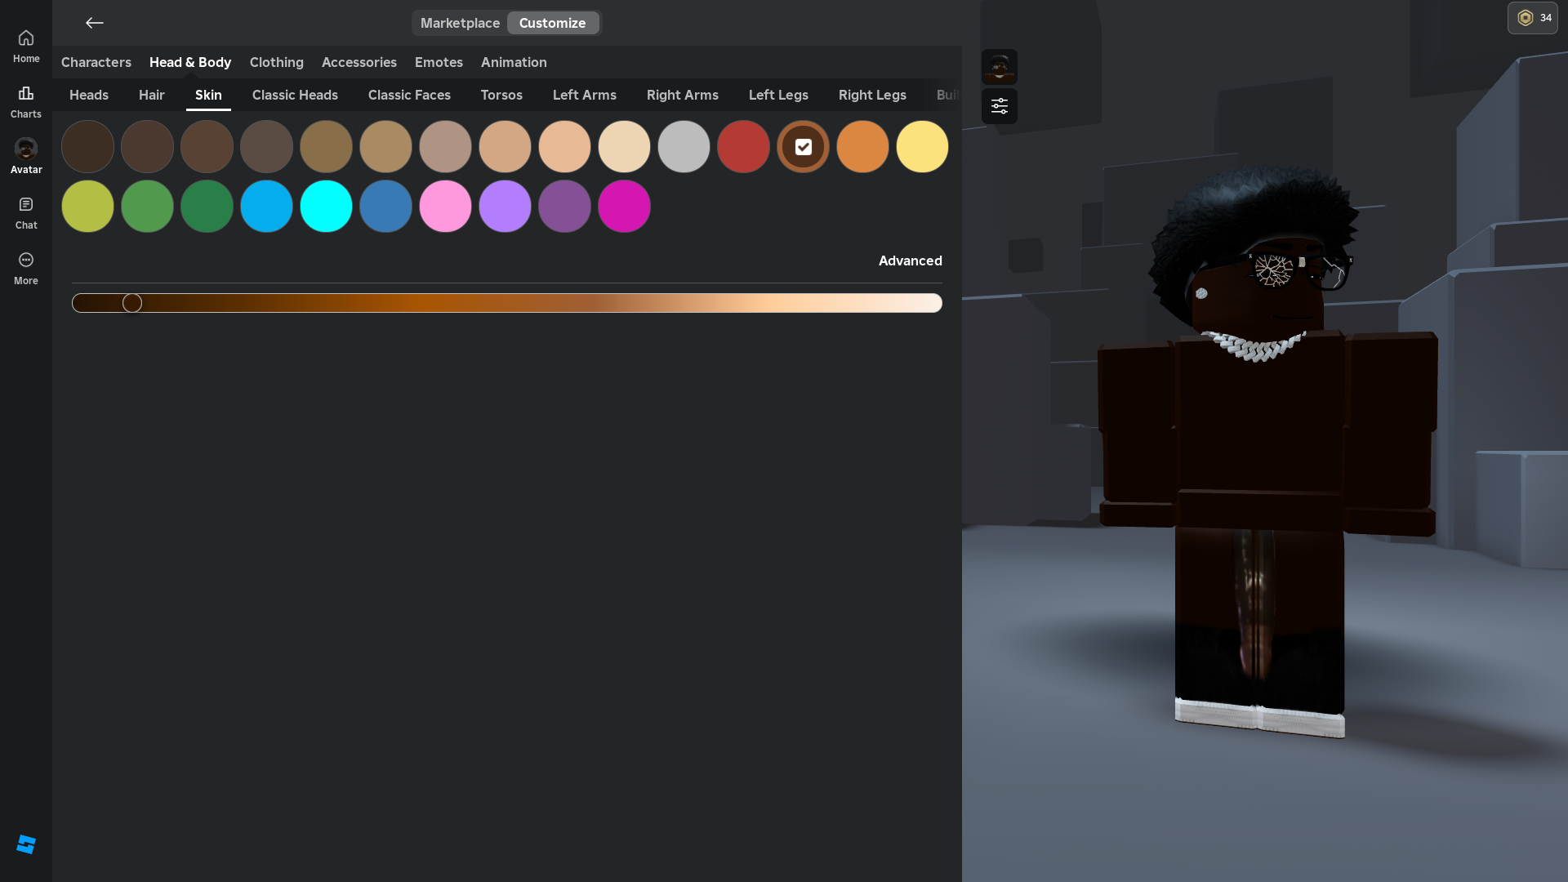Click the avatar head thumbnail preview

(x=999, y=67)
